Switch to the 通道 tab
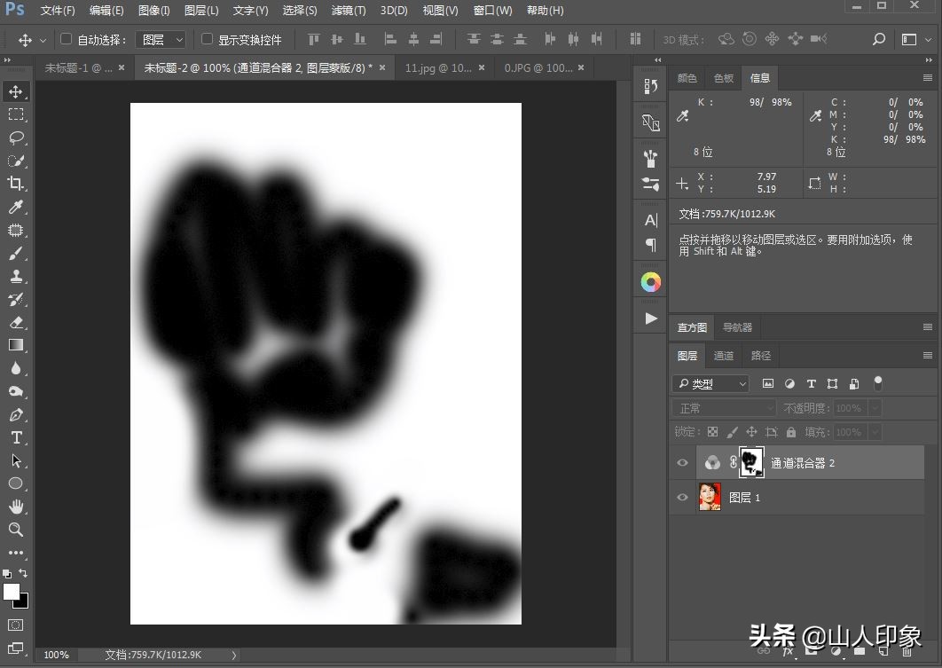The width and height of the screenshot is (942, 668). 724,355
